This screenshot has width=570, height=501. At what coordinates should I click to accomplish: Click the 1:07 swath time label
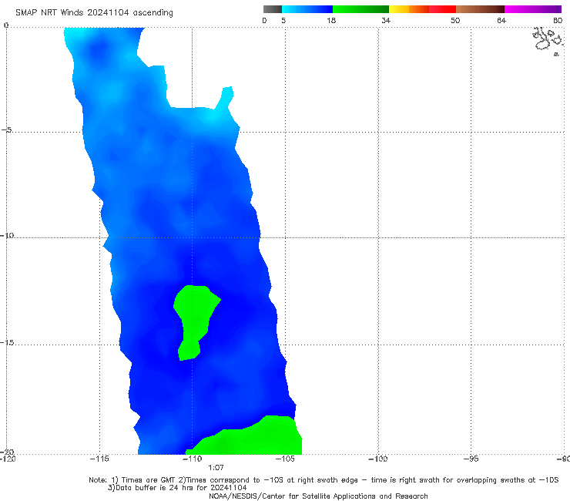pyautogui.click(x=216, y=468)
